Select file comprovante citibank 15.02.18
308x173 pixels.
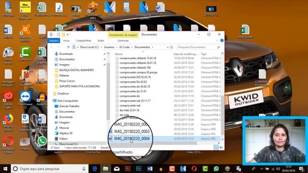tap(138, 58)
